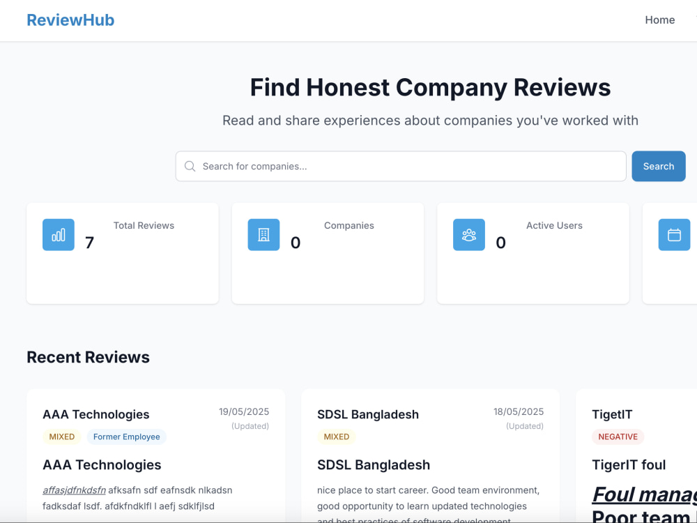The width and height of the screenshot is (697, 523).
Task: Click the Total Reviews count 7
Action: [x=89, y=243]
